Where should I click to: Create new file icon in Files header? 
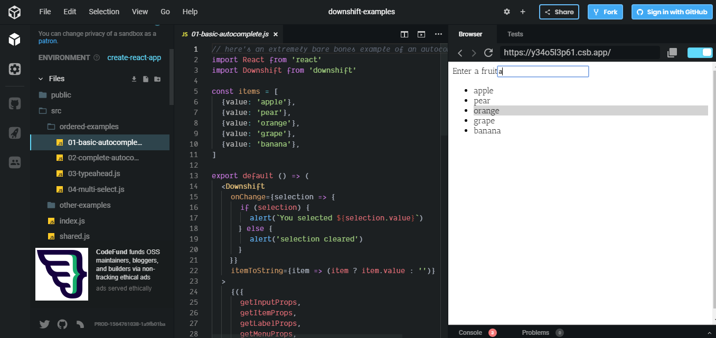point(146,79)
